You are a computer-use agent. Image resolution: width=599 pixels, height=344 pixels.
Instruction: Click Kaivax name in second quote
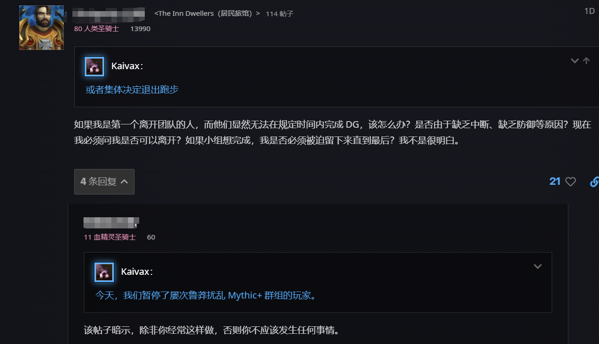pos(137,272)
